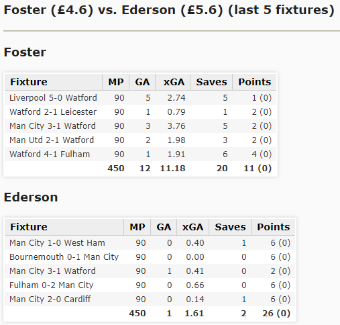
Task: Click Saves column header in Foster table
Action: [211, 82]
